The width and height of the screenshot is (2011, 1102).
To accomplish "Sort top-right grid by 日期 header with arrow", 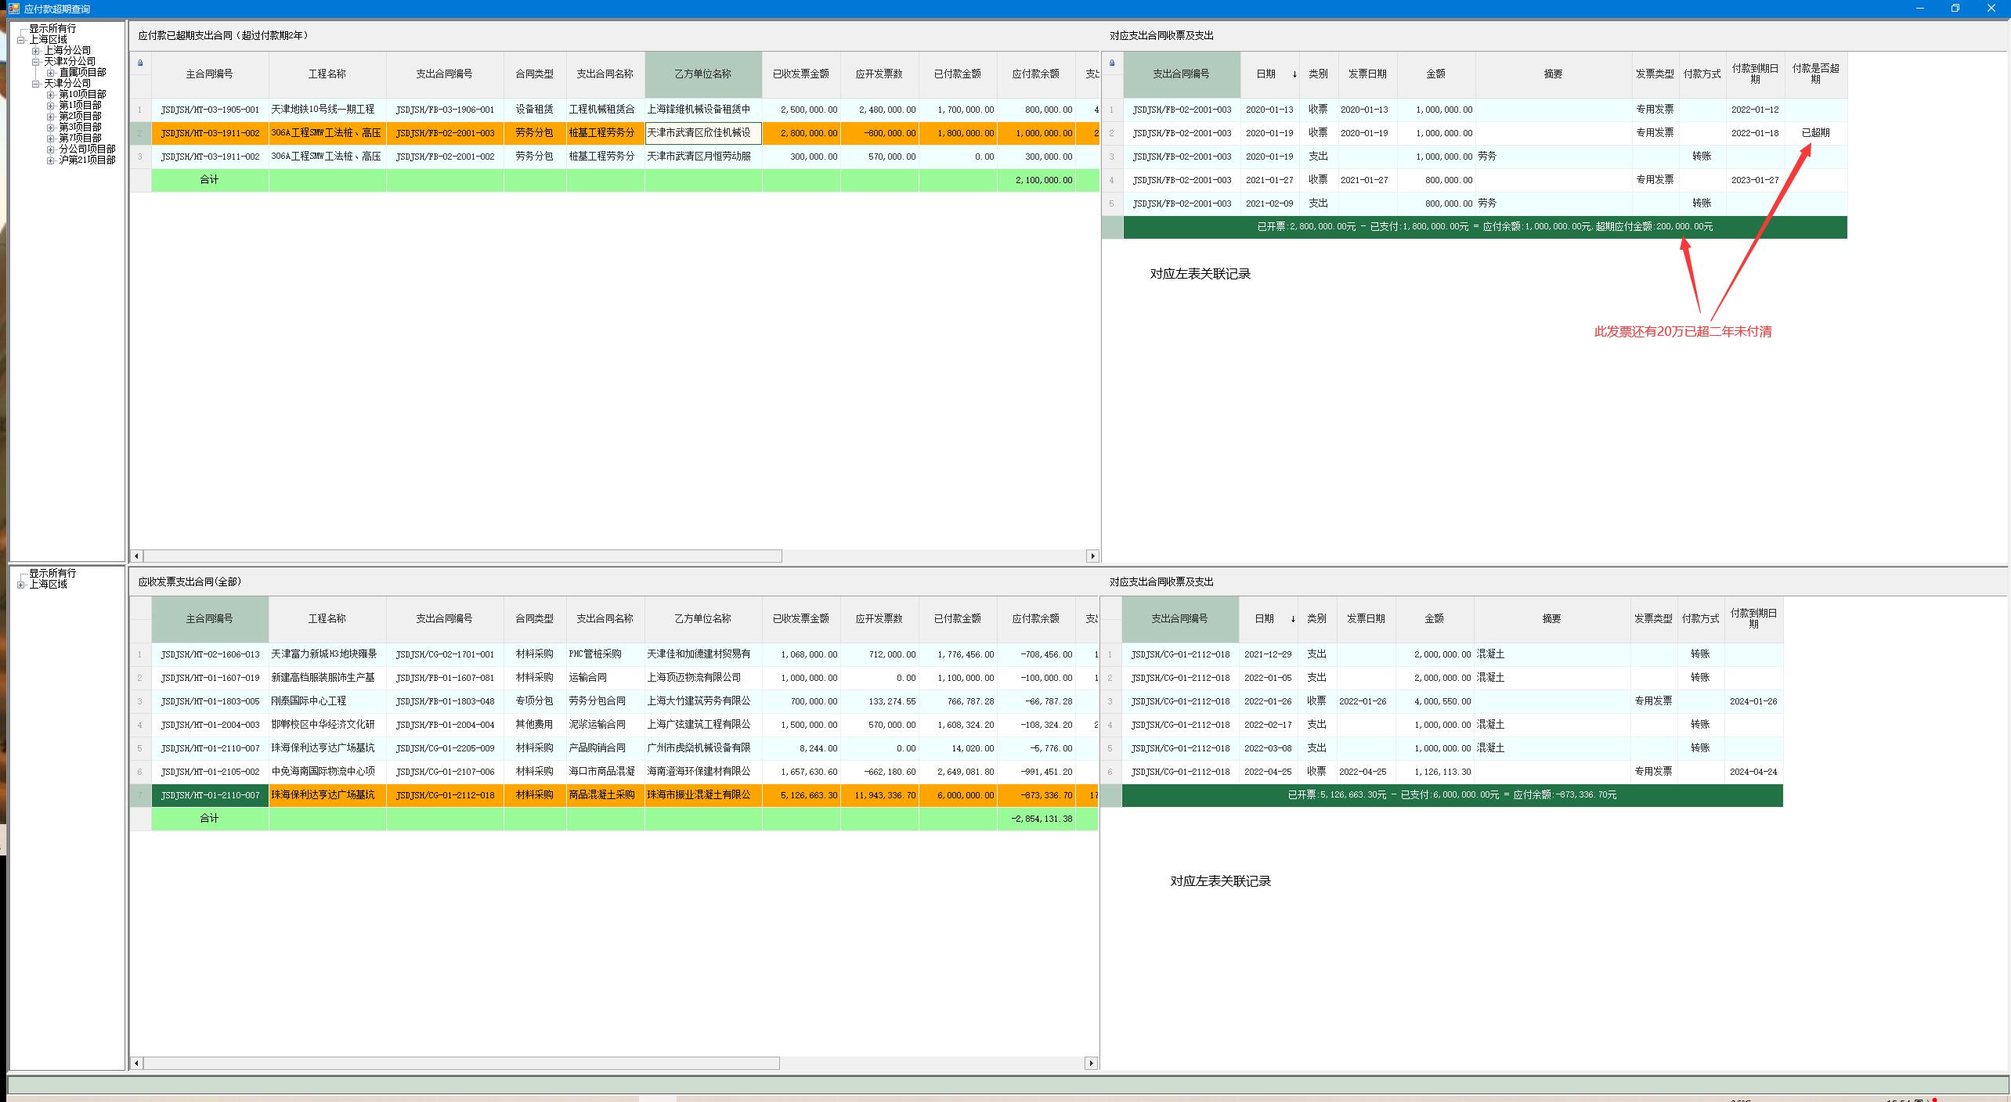I will [x=1270, y=74].
